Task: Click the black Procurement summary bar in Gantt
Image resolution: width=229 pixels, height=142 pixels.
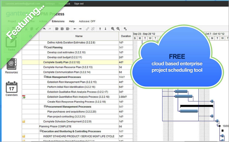Action: [197, 106]
